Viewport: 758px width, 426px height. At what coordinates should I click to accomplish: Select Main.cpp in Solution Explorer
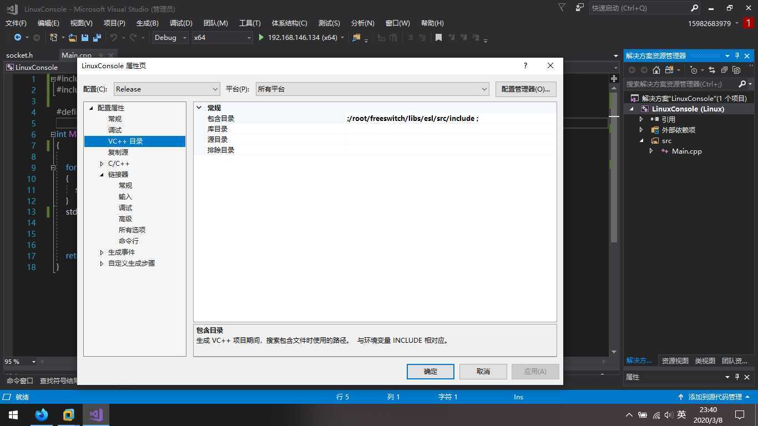click(686, 151)
